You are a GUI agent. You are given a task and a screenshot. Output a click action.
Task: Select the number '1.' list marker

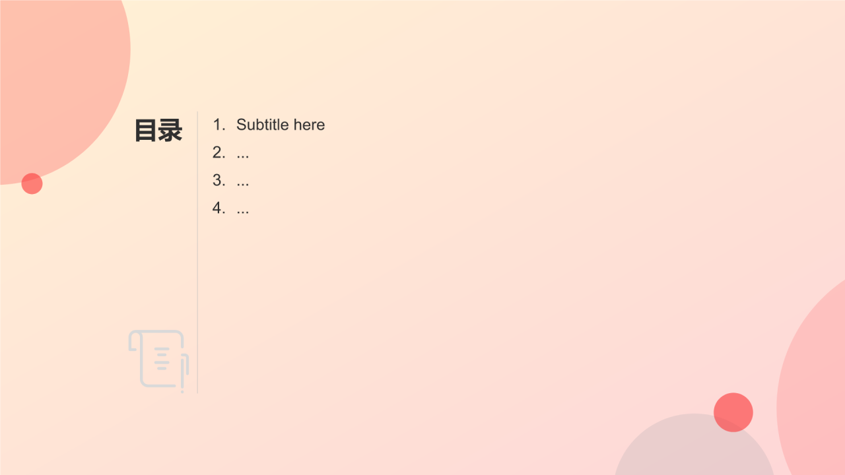pyautogui.click(x=219, y=125)
